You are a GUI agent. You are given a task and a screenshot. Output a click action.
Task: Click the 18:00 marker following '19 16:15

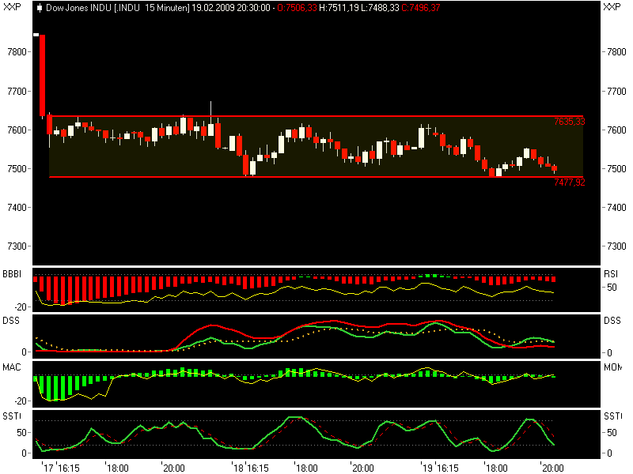[497, 468]
